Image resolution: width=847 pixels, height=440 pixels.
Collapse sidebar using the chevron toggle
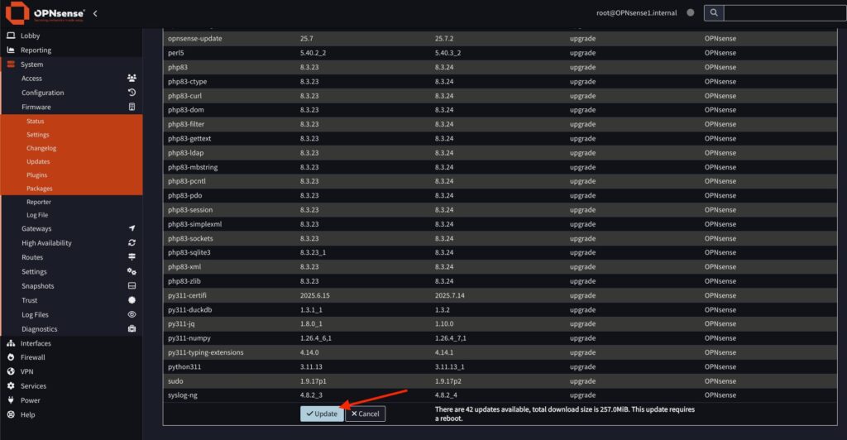click(95, 13)
